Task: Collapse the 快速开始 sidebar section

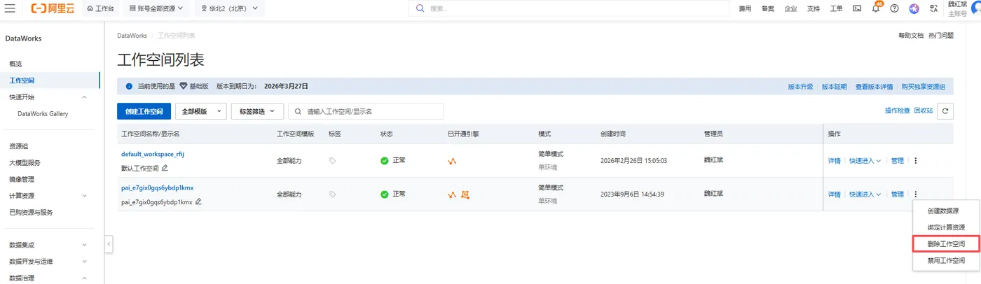Action: (85, 97)
